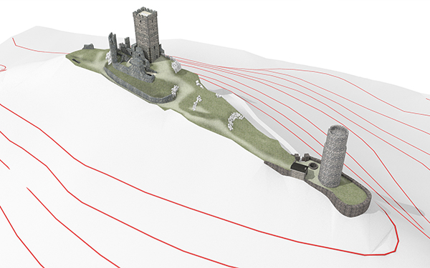
Task: Select the long curtain wall below the keep
Action: point(137,86)
